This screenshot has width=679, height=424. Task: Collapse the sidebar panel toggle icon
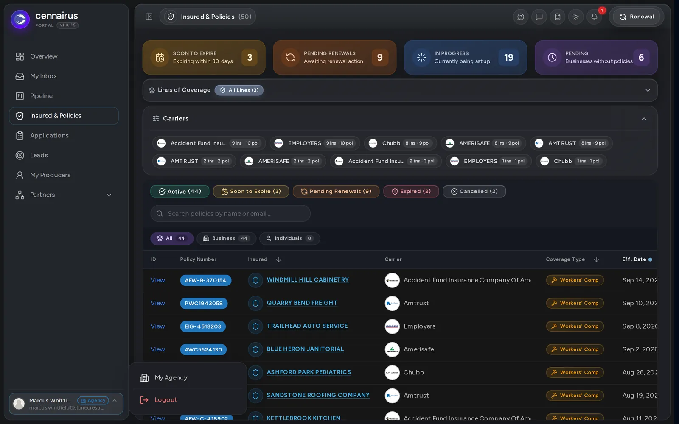(149, 17)
